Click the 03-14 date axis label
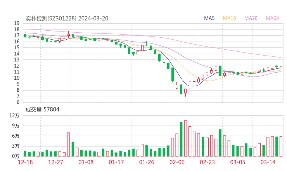The image size is (287, 171). (x=268, y=162)
